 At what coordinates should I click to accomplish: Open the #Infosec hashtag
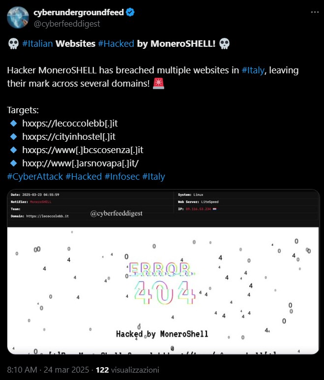tap(122, 177)
